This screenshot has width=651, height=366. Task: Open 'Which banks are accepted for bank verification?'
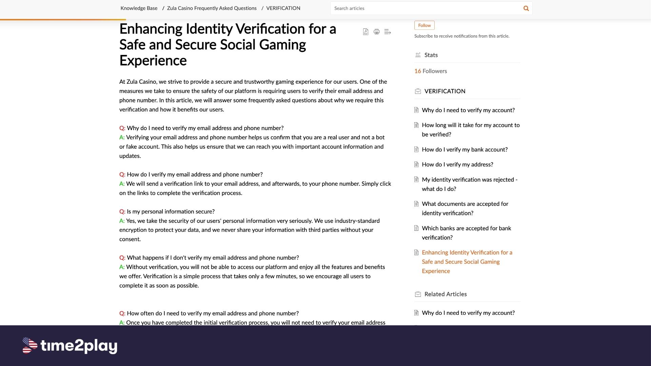(466, 233)
